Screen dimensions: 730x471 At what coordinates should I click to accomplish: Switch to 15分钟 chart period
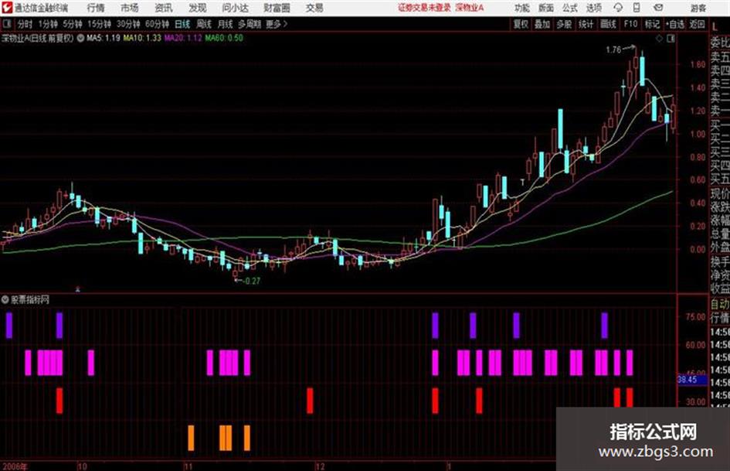[99, 24]
